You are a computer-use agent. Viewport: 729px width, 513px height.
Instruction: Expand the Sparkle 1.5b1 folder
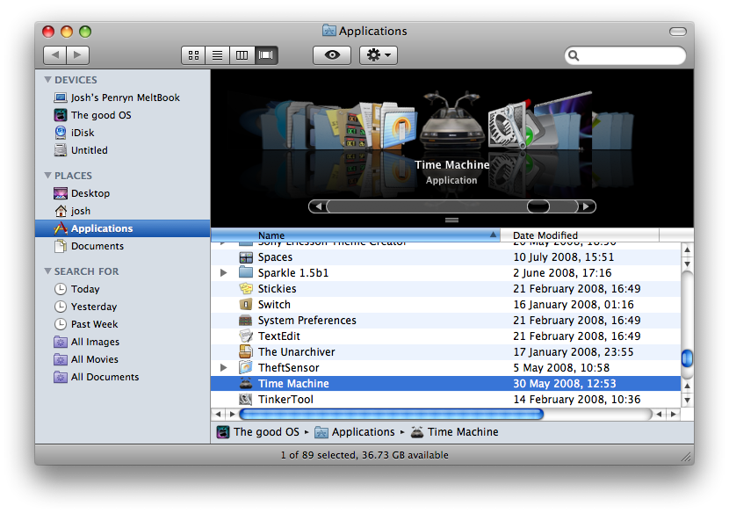point(224,273)
